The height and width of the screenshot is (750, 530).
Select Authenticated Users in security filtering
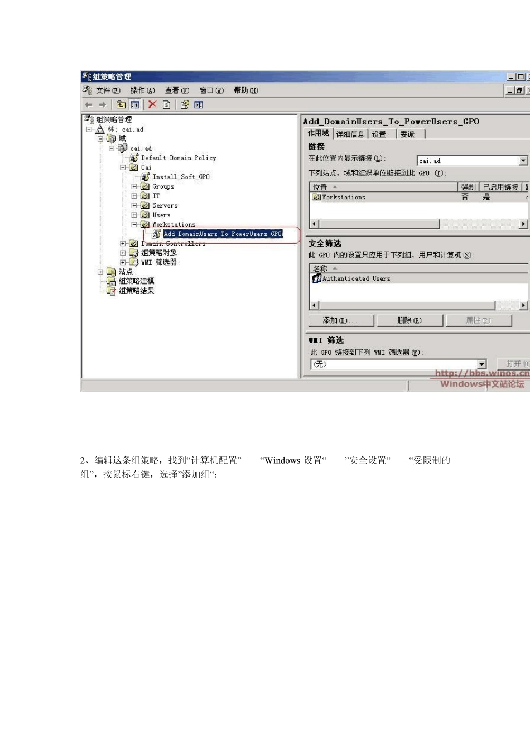(x=418, y=278)
